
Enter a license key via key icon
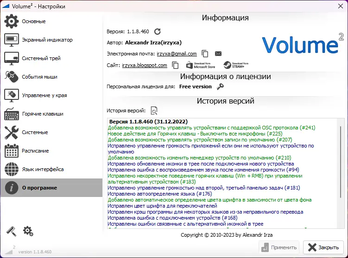point(220,86)
